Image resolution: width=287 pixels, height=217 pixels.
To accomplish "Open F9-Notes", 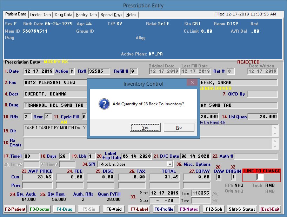I will pyautogui.click(x=189, y=209).
